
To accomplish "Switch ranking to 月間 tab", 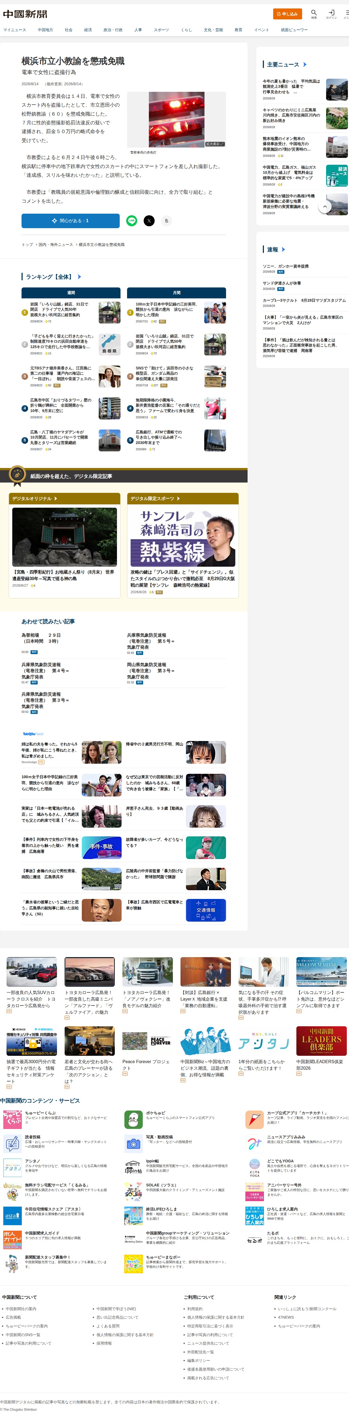I will click(177, 293).
